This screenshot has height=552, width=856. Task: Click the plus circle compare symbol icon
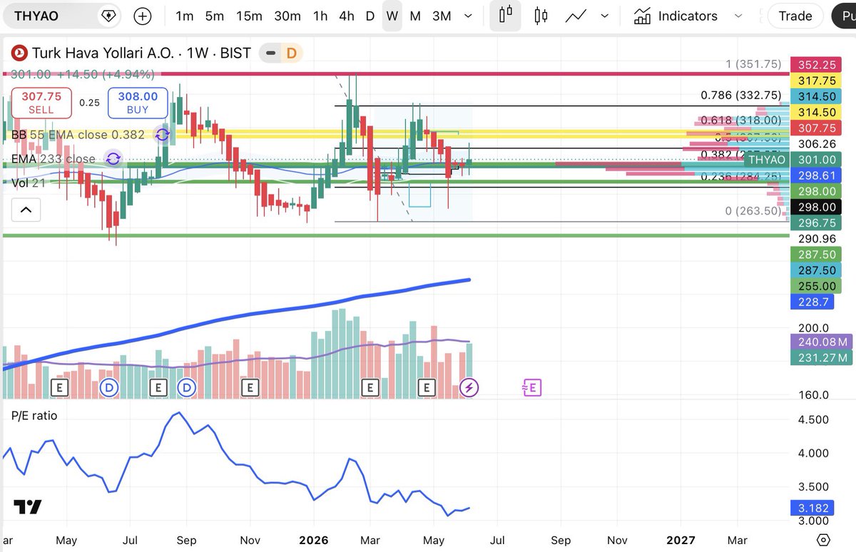[x=143, y=16]
